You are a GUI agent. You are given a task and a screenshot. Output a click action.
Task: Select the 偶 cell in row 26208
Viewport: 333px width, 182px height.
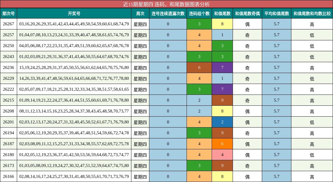(x=247, y=111)
